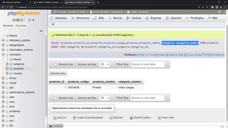Click the Consola icon at bottom
228x128 pixels.
point(51,126)
